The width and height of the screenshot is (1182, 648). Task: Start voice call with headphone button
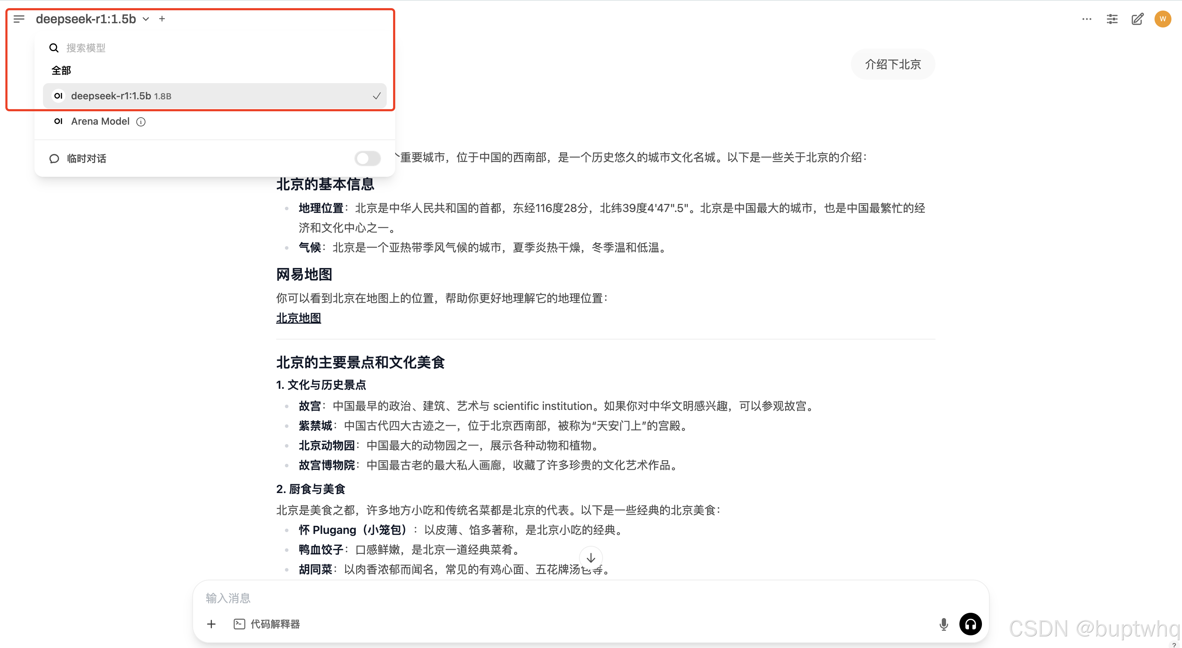point(970,624)
